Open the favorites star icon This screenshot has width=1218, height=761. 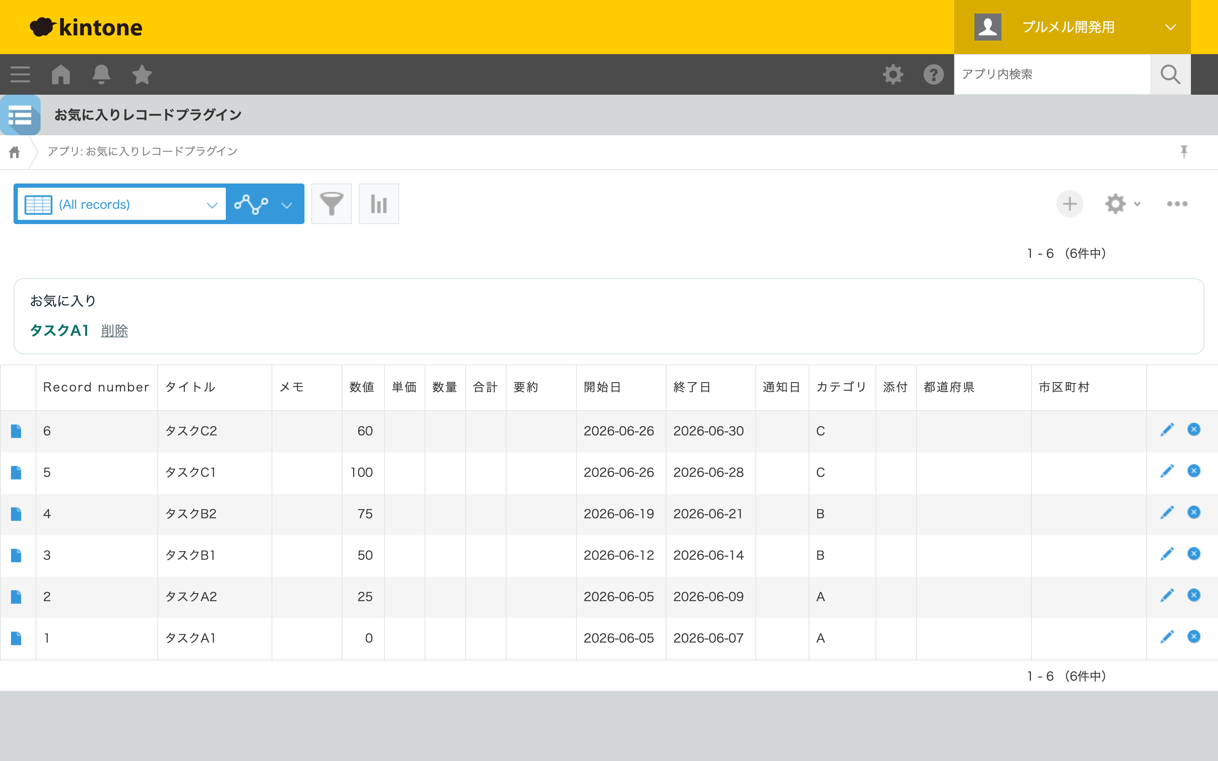click(x=142, y=74)
